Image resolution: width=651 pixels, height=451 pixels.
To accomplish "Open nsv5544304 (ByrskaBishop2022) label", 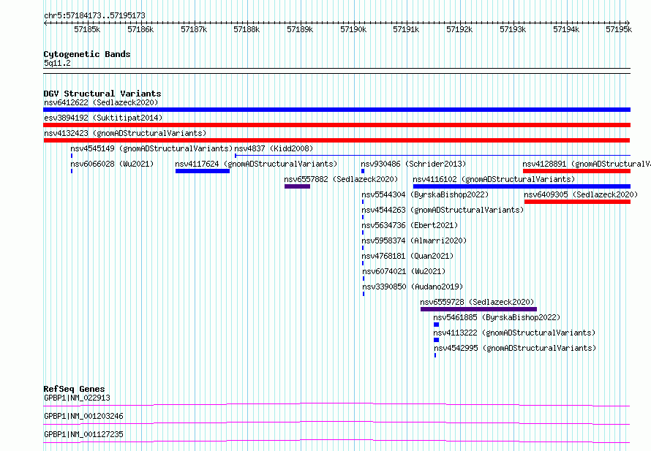I will pyautogui.click(x=425, y=194).
